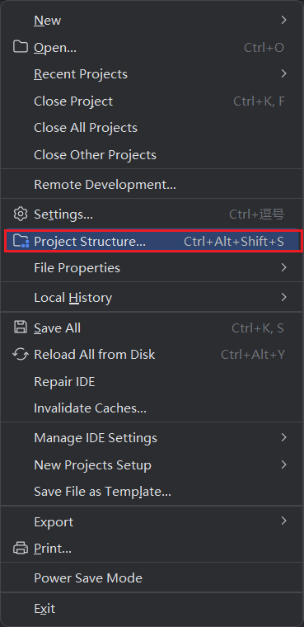This screenshot has height=627, width=304.
Task: Click the Settings gear icon
Action: [x=20, y=214]
